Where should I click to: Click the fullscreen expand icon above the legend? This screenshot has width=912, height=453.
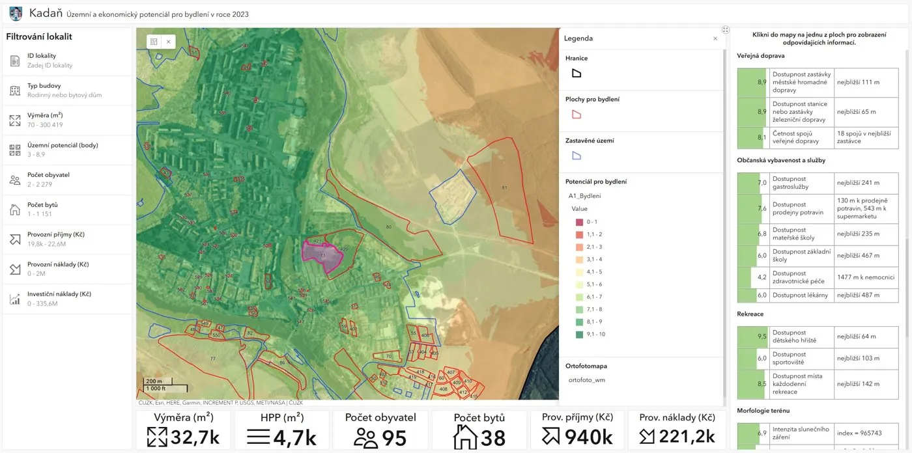725,30
